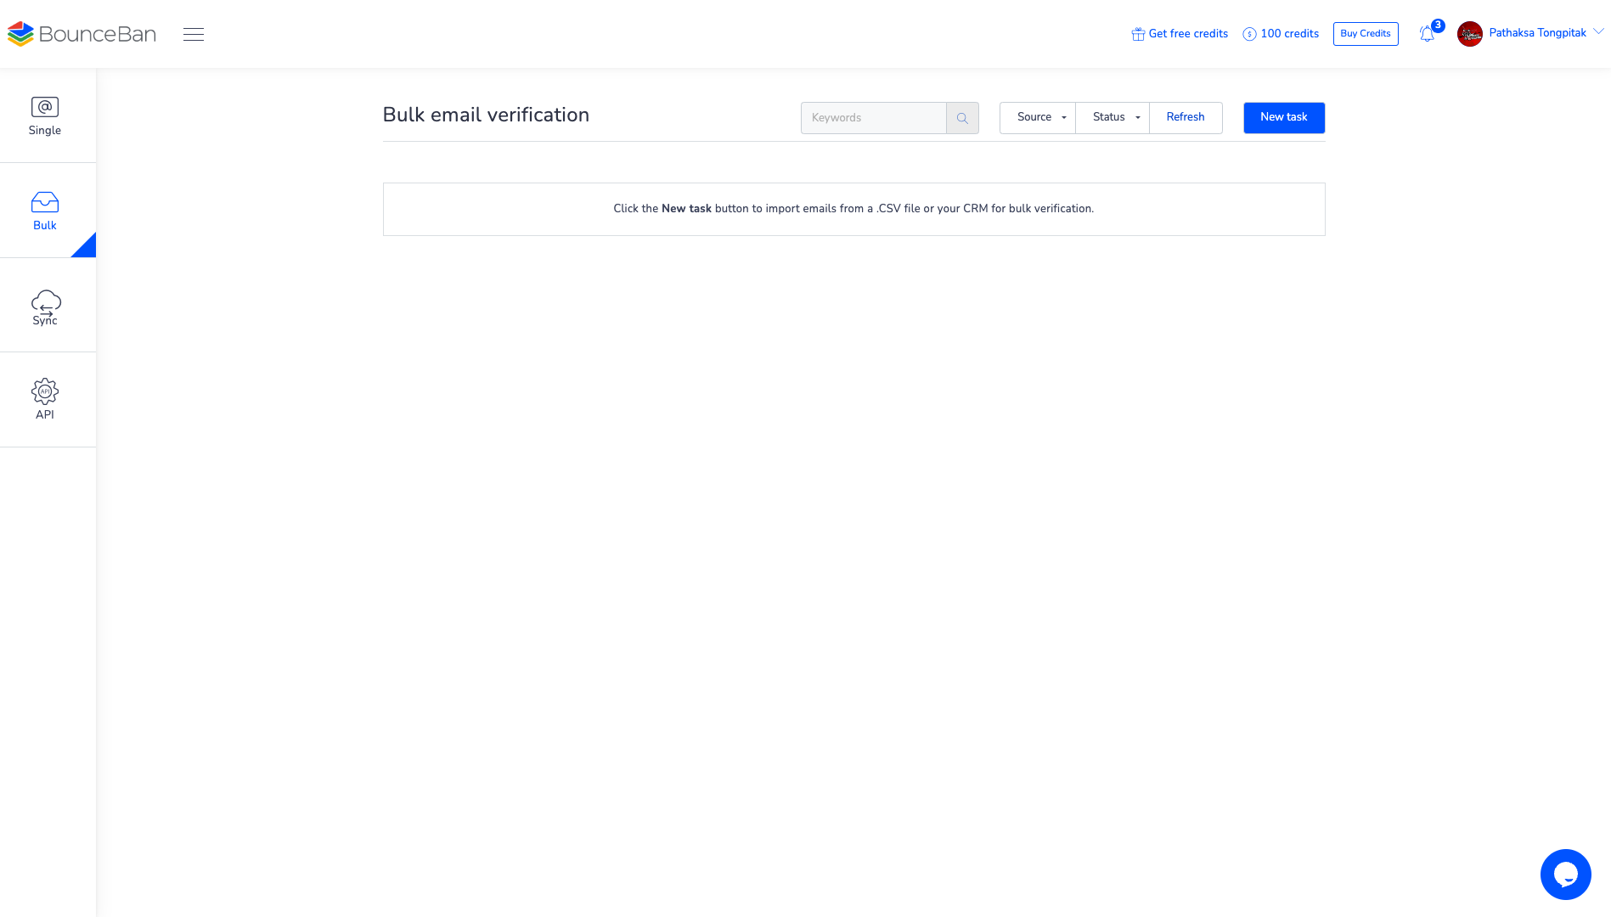Expand the account menu chevron
Screen dimensions: 1611x917
pos(1599,32)
